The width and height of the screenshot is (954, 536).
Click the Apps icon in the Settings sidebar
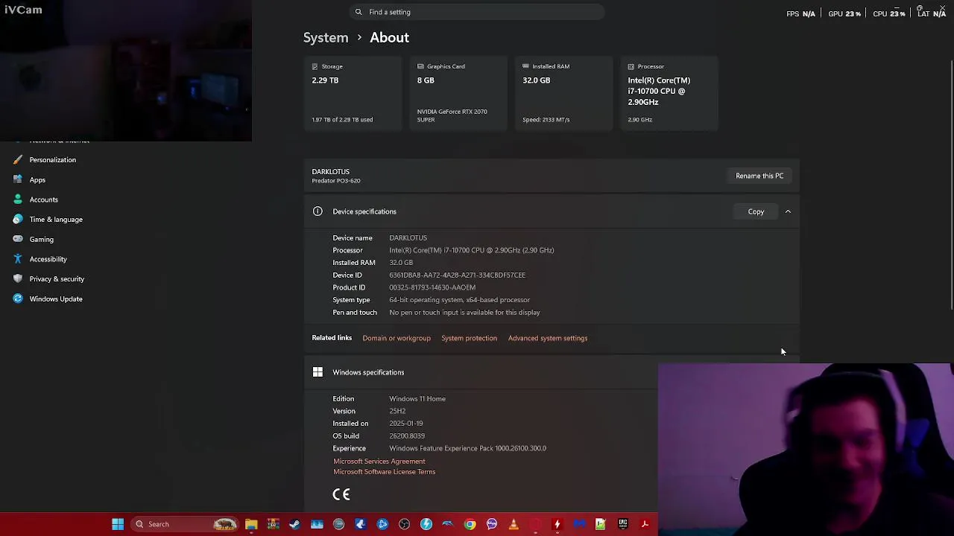point(18,179)
